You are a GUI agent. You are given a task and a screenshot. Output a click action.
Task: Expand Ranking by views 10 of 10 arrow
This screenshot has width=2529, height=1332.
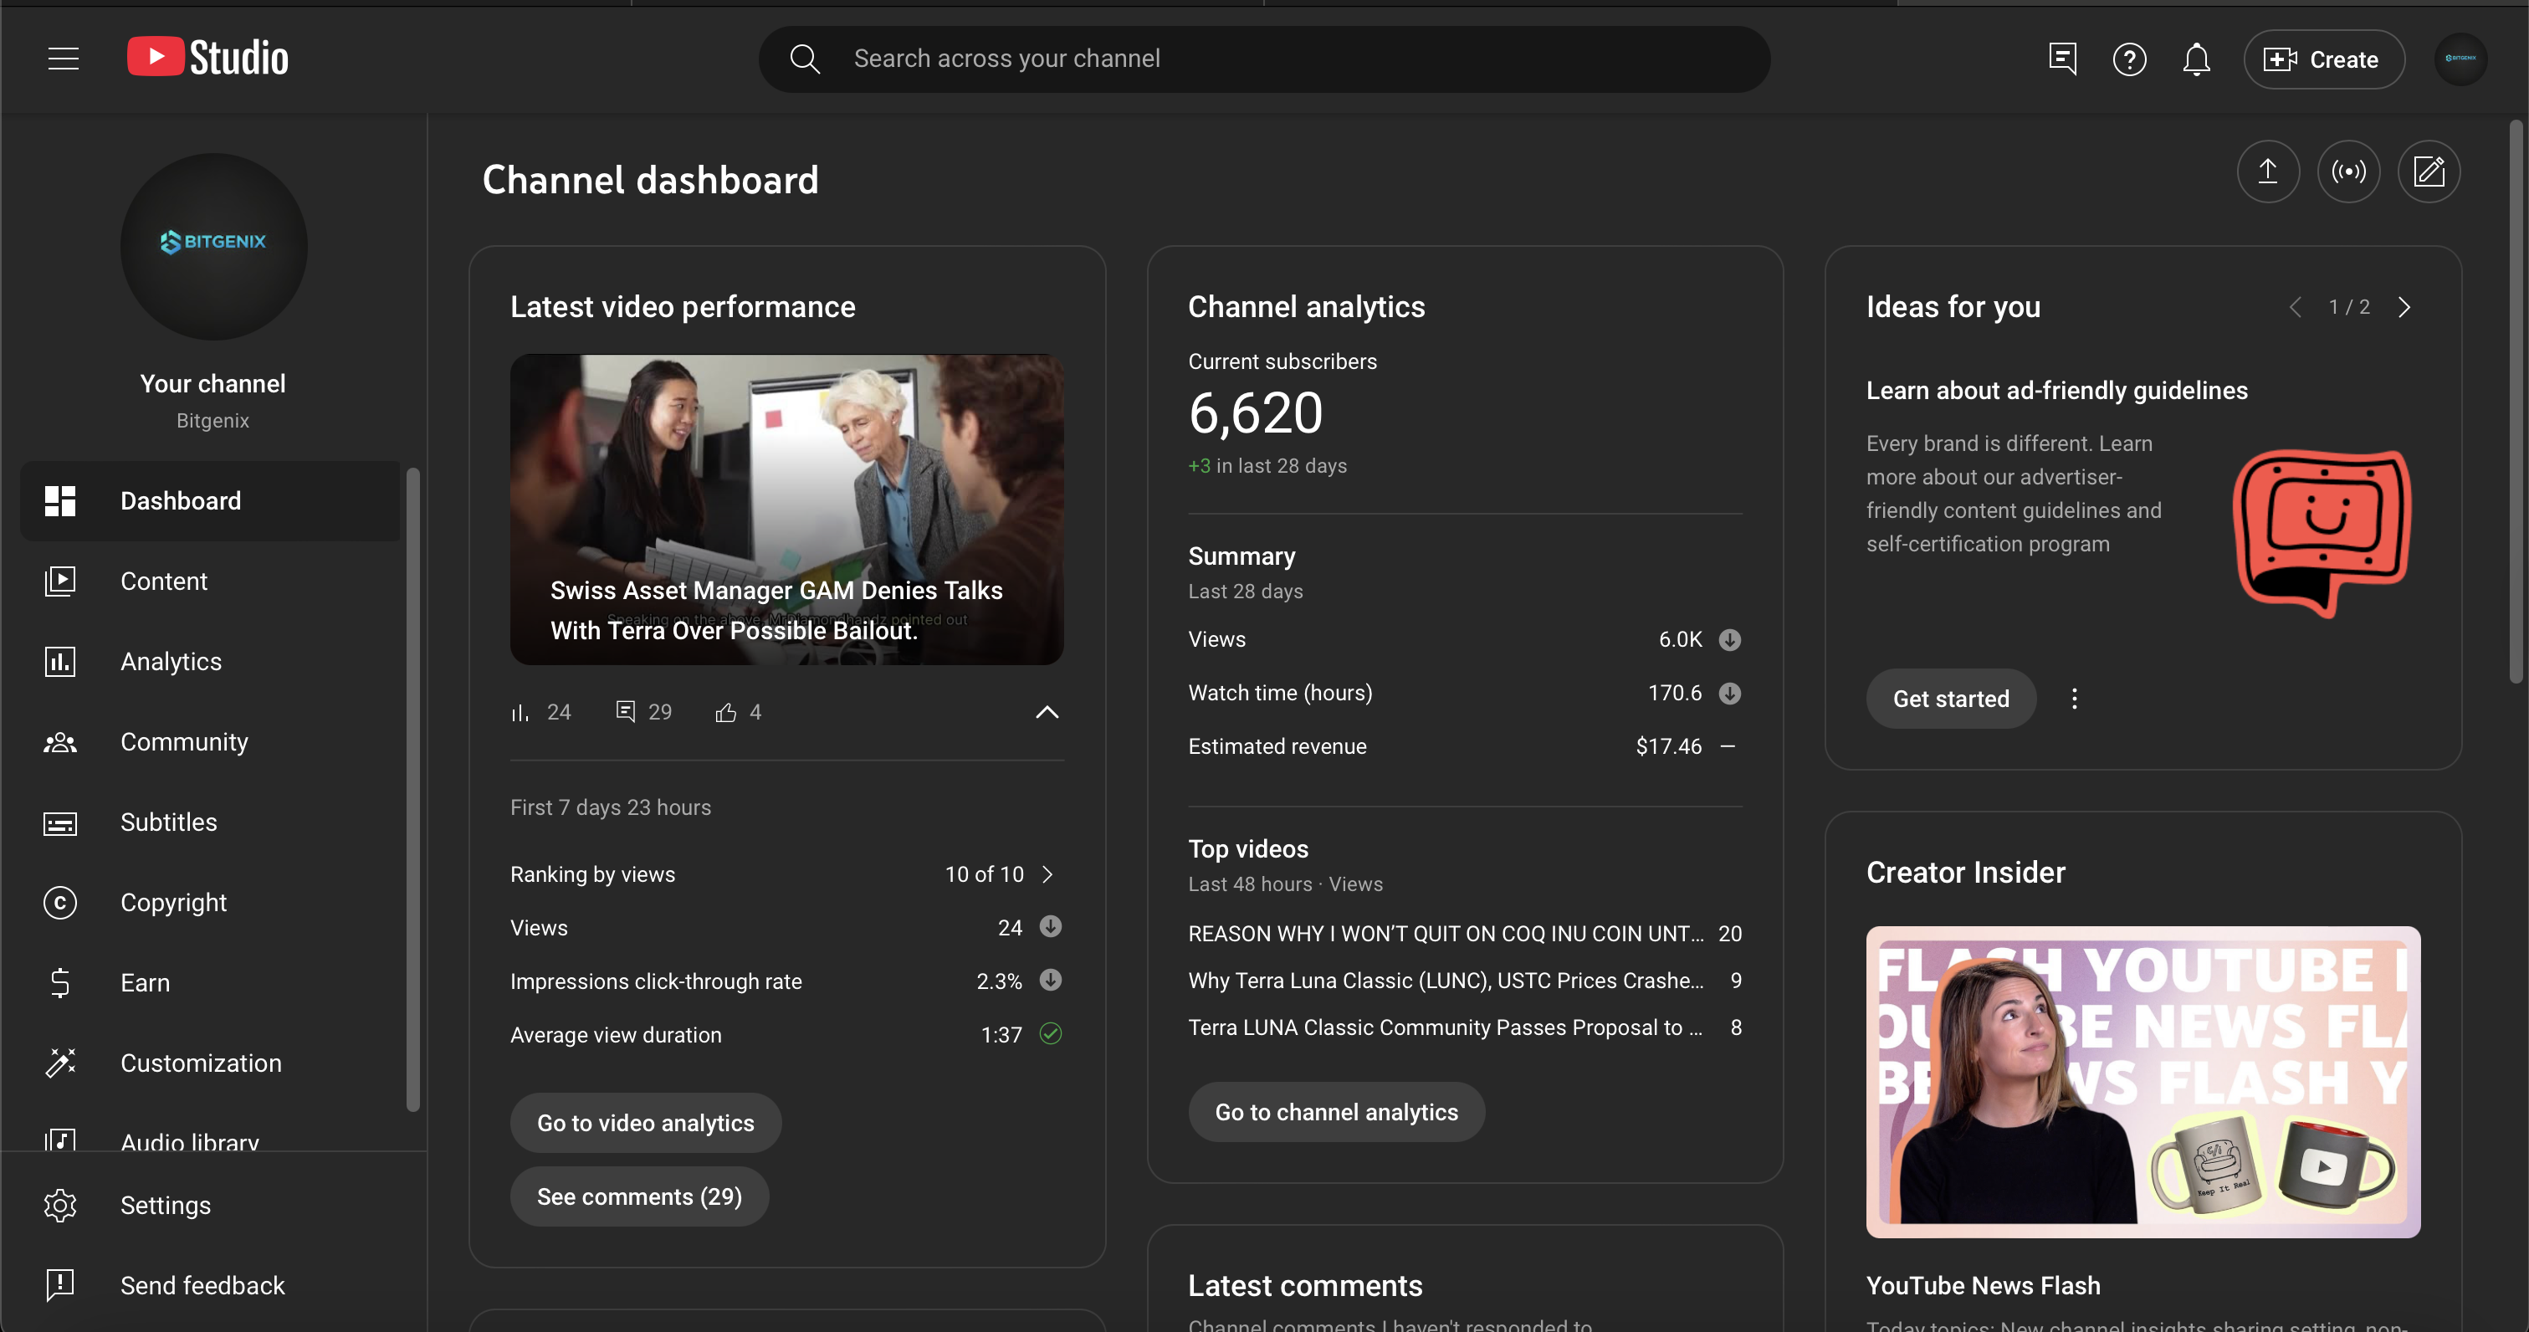(1047, 874)
